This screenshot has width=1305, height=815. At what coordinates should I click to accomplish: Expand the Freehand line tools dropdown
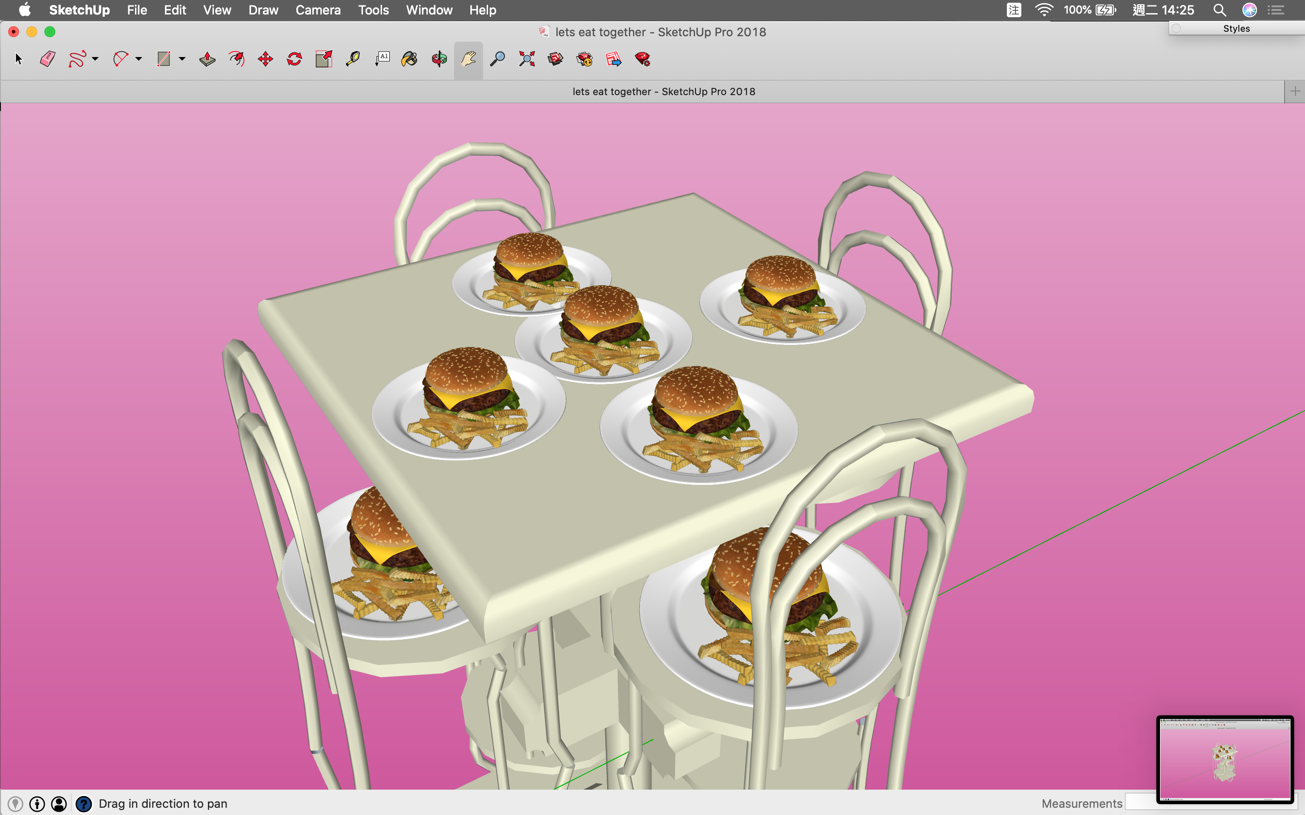96,59
